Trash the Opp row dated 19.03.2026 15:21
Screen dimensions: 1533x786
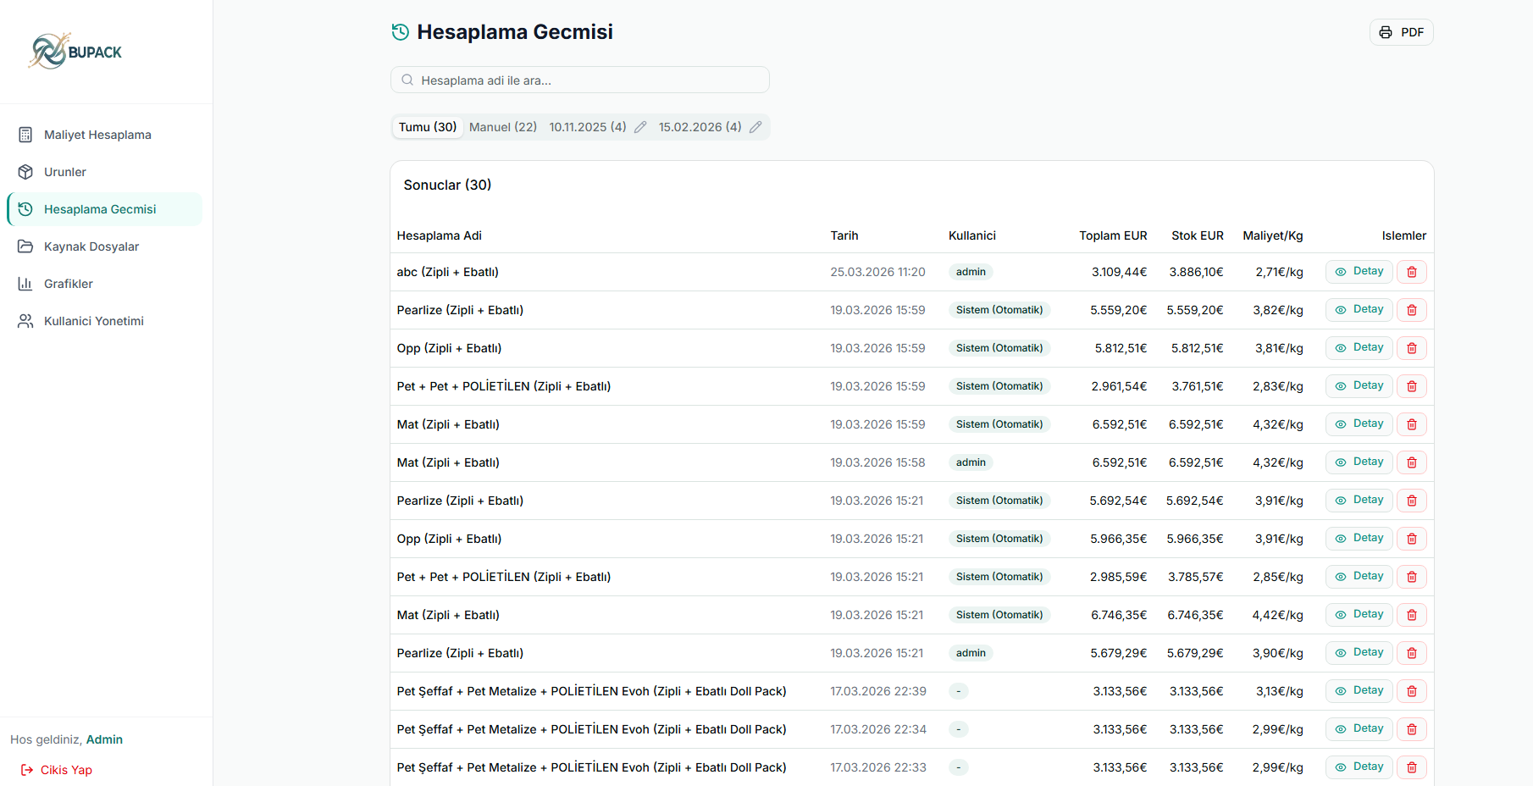[x=1411, y=539]
